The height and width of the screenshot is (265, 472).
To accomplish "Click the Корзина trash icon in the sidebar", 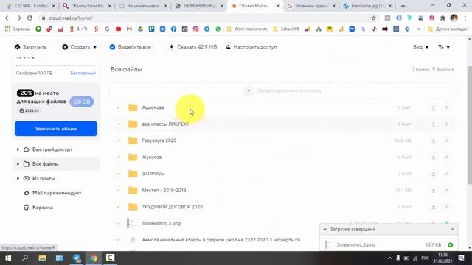I will (x=27, y=208).
